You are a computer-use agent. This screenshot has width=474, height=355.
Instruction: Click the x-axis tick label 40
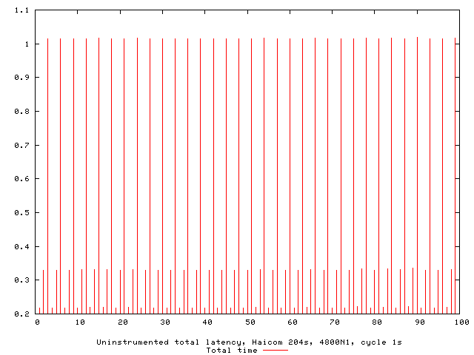pos(207,323)
